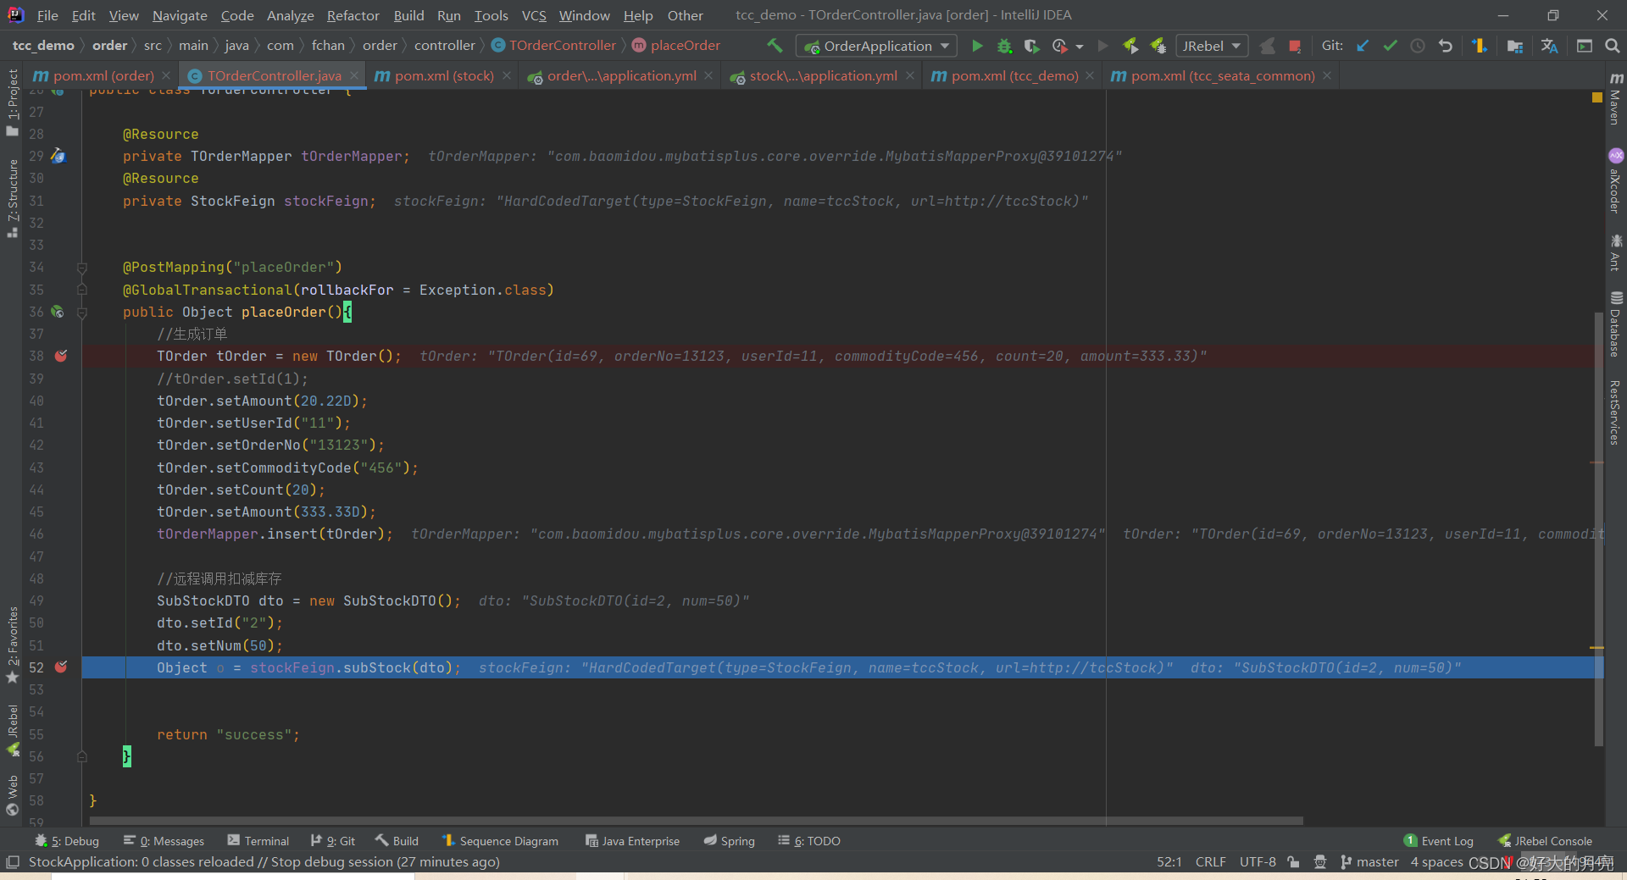Close the pom.xml (stock) tab

click(x=507, y=75)
